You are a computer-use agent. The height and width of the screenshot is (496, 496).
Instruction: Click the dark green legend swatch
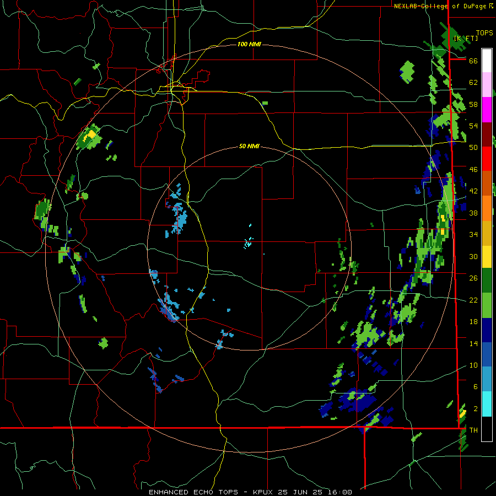tap(487, 281)
